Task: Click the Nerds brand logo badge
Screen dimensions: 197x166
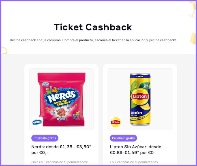Action: tap(37, 122)
